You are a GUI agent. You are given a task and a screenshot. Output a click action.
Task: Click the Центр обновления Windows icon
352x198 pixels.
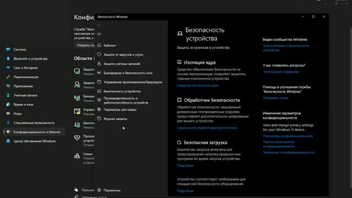click(8, 141)
